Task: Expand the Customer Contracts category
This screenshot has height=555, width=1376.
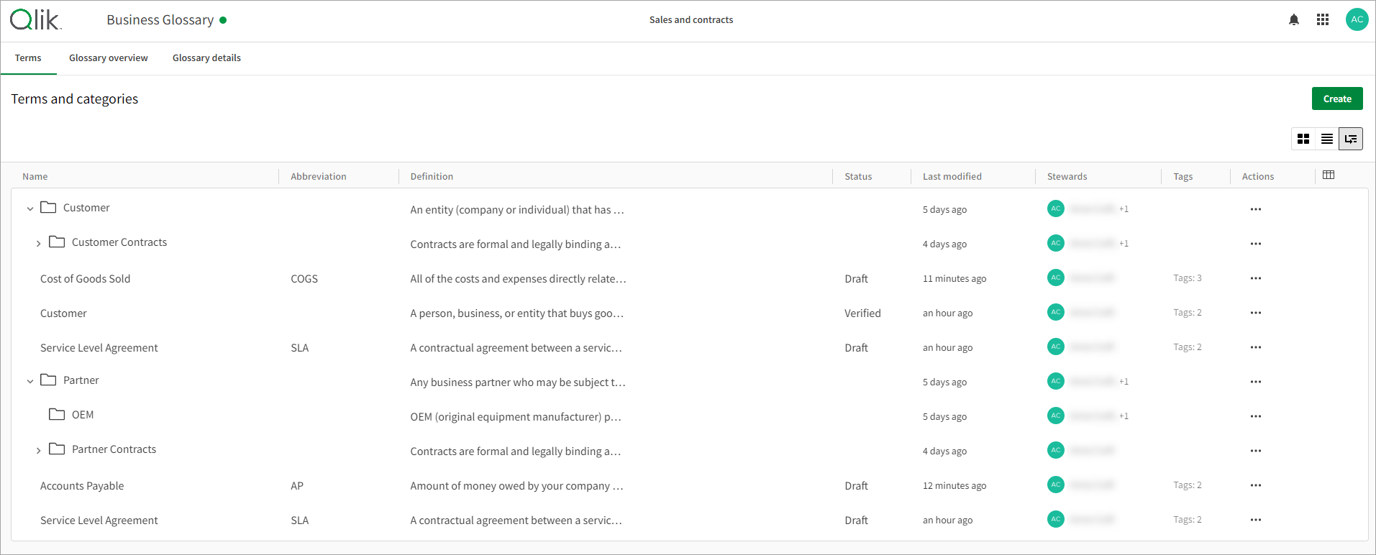Action: [39, 244]
